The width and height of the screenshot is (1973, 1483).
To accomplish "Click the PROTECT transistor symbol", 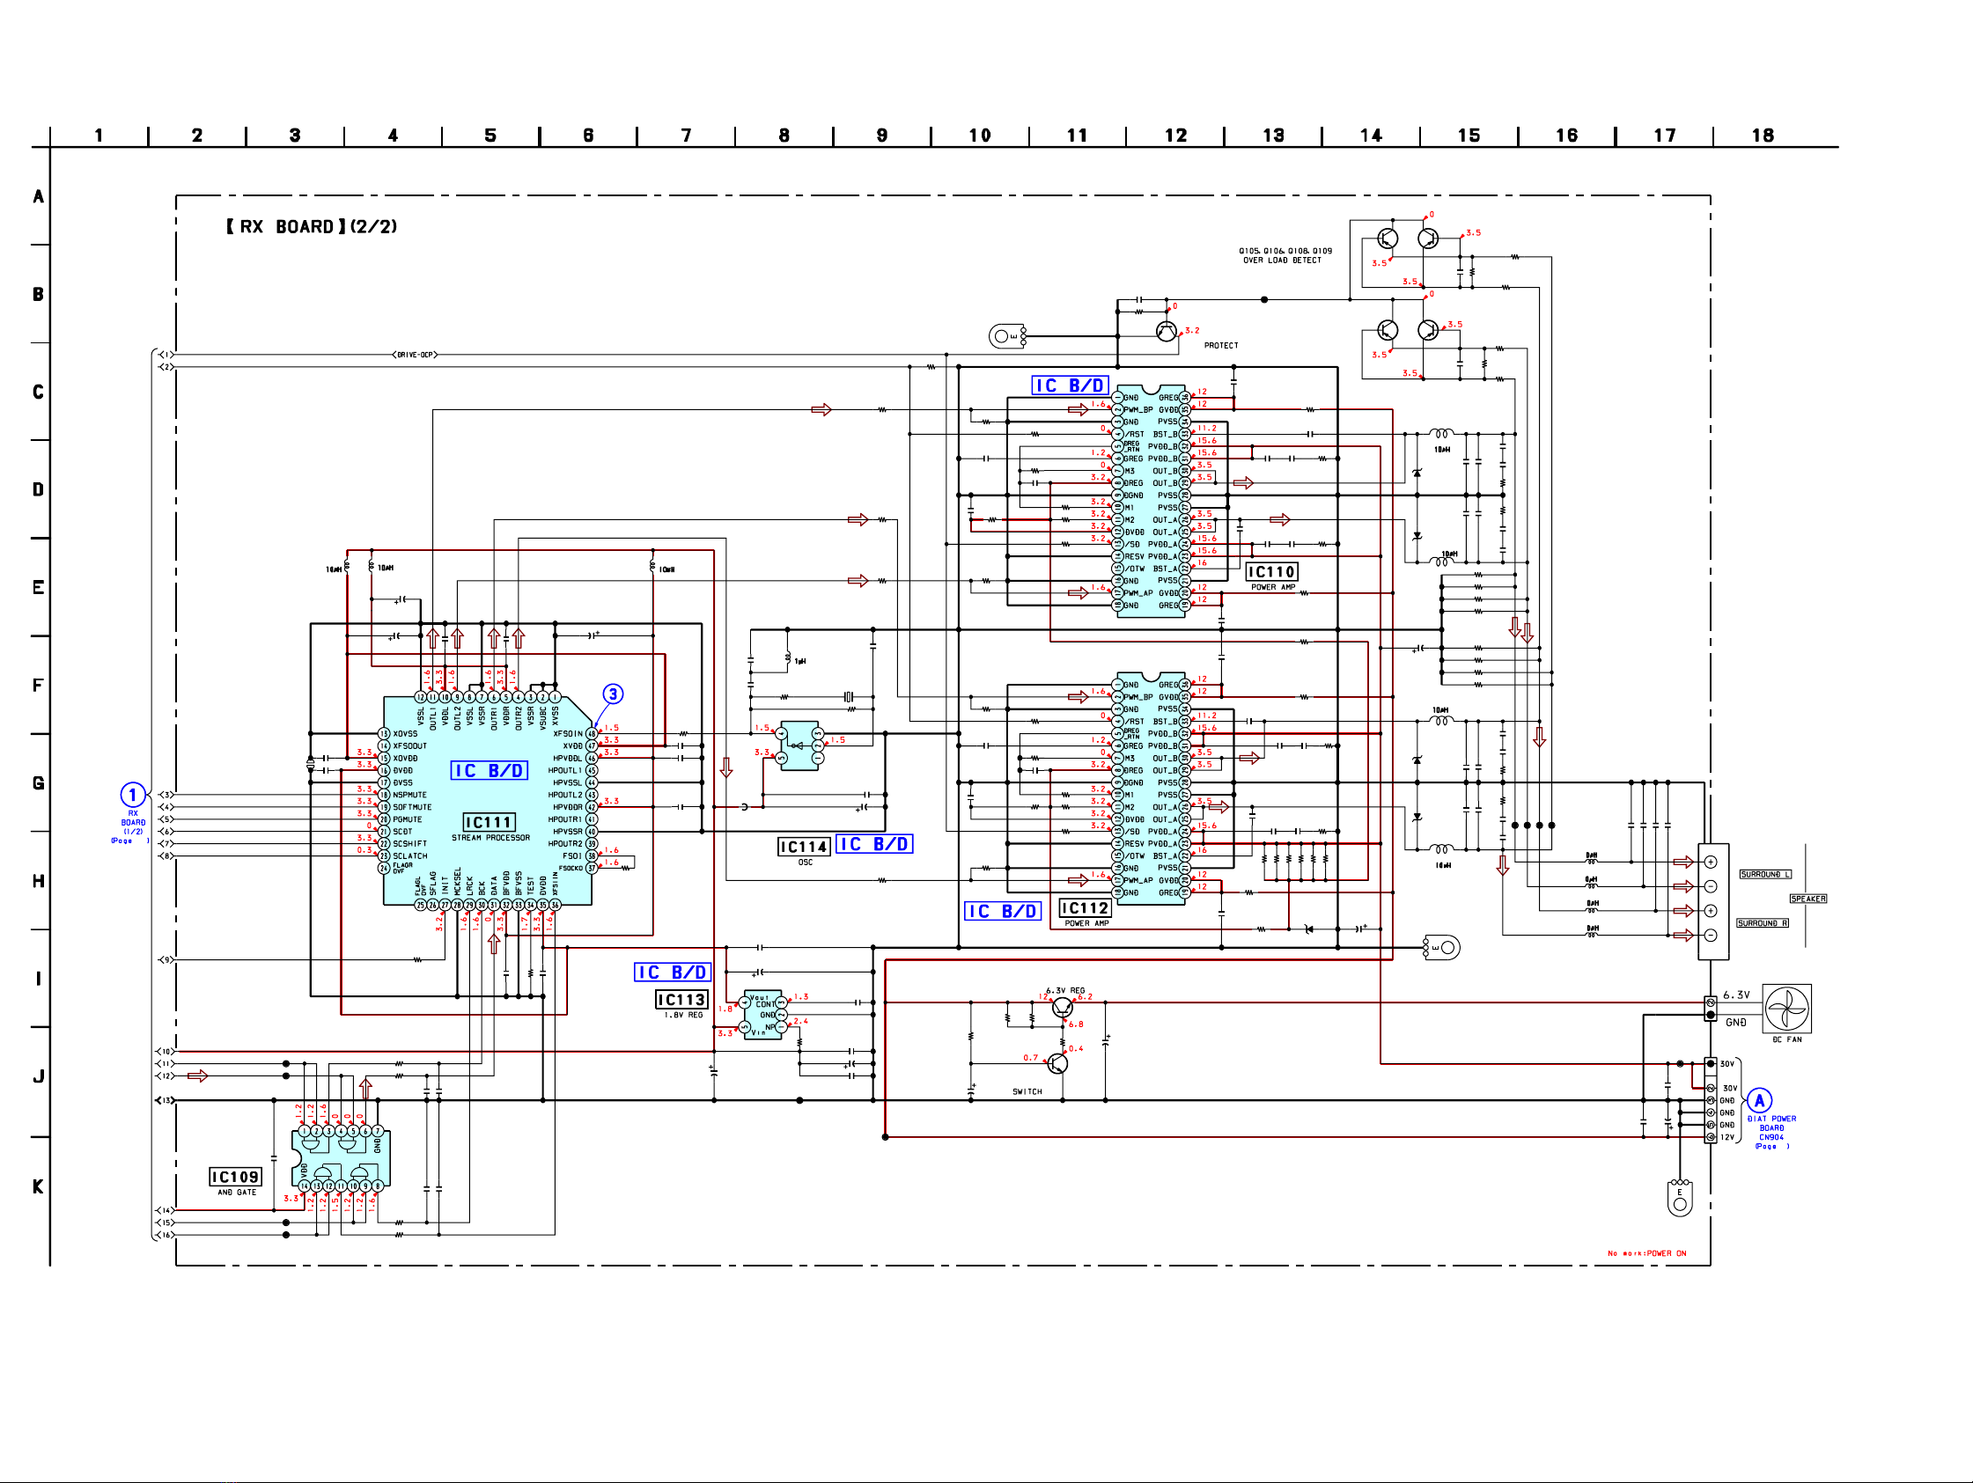I will [x=1166, y=332].
